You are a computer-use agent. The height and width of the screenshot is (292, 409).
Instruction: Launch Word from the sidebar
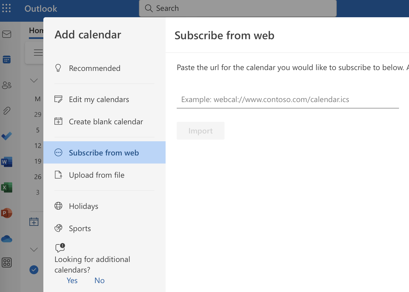pyautogui.click(x=7, y=162)
